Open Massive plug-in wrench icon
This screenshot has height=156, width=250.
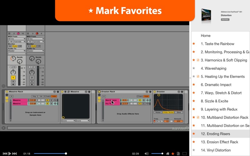(x=68, y=92)
